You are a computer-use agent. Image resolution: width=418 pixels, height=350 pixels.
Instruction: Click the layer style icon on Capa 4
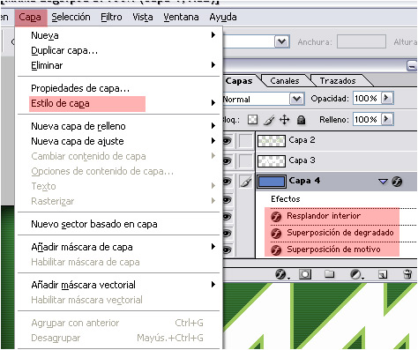(397, 182)
